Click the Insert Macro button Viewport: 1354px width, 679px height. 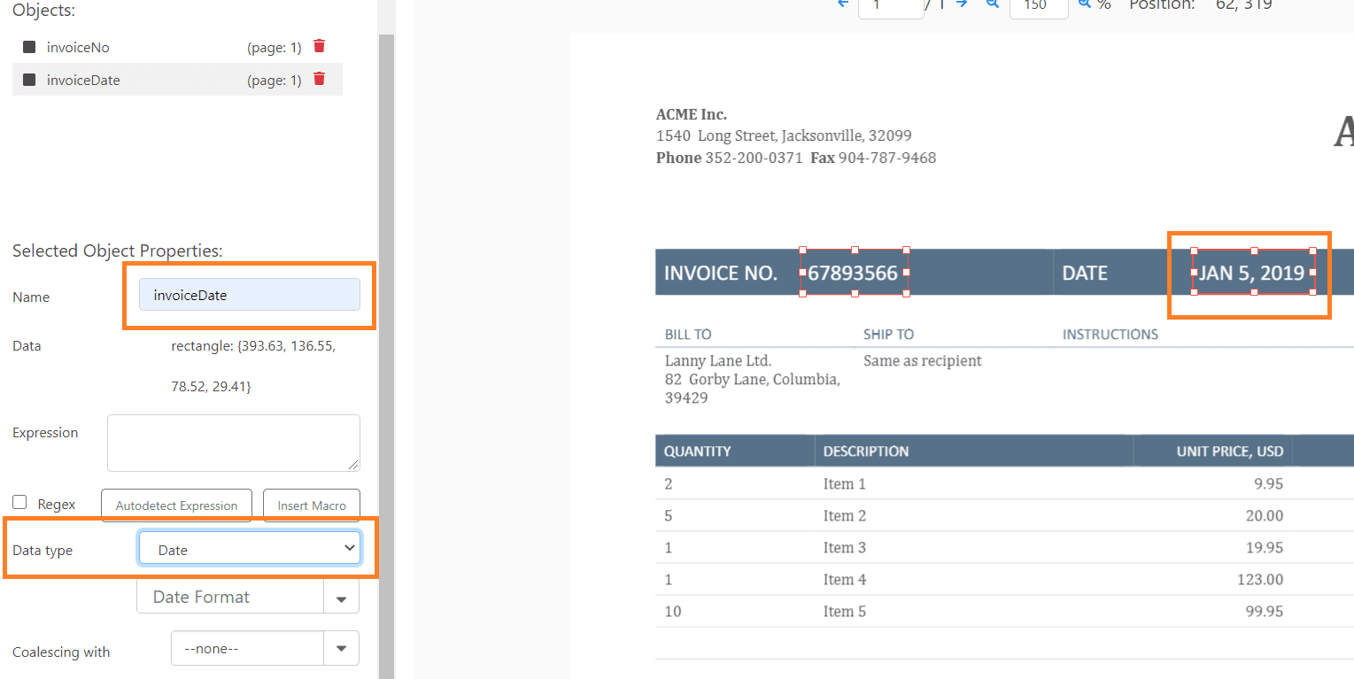tap(311, 505)
